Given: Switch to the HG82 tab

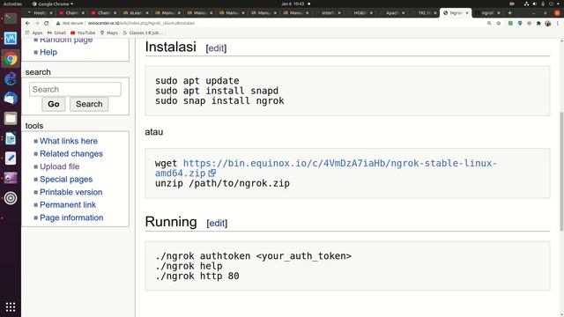Looking at the screenshot, I should (x=360, y=12).
